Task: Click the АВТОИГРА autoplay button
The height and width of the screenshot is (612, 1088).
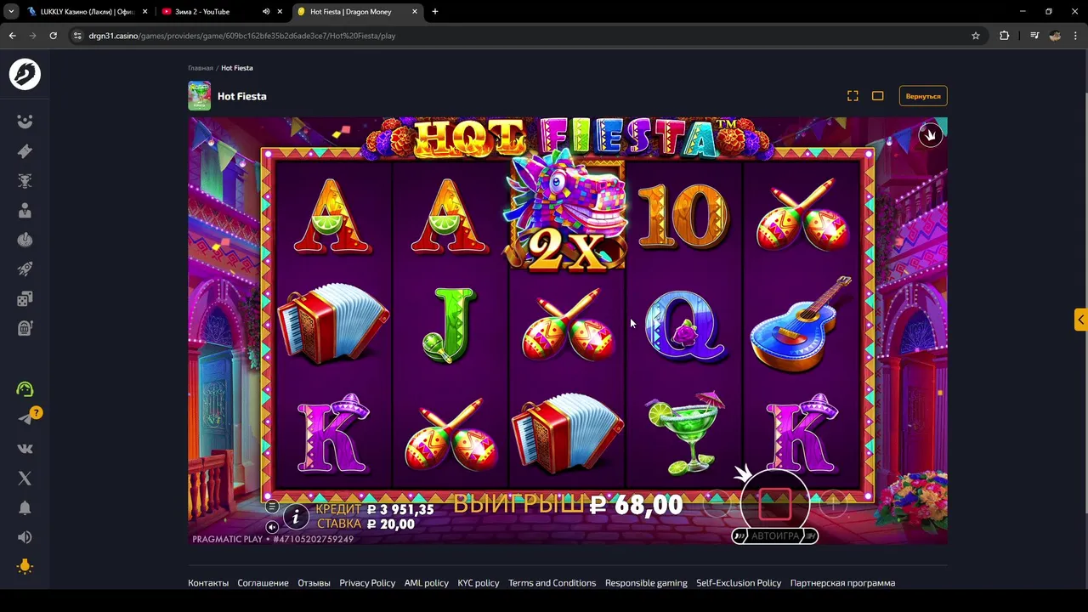Action: [774, 536]
